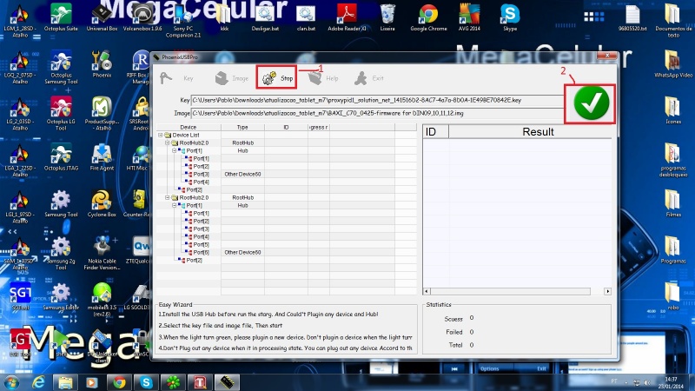The image size is (695, 391).
Task: Click the Image file path field
Action: (x=377, y=114)
